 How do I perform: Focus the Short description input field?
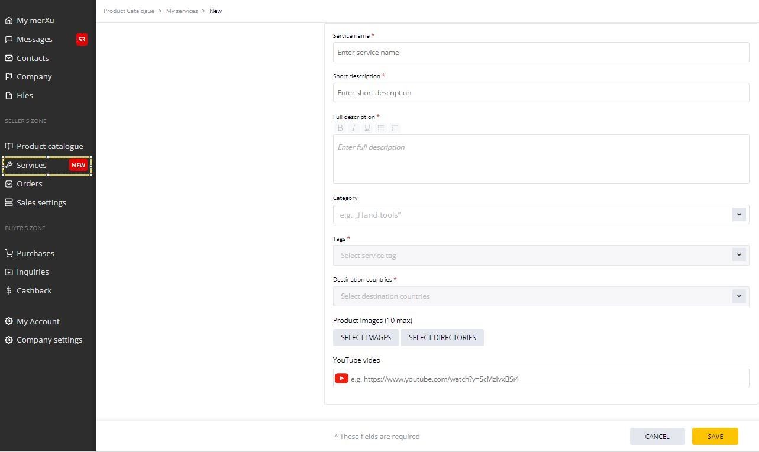pyautogui.click(x=541, y=92)
